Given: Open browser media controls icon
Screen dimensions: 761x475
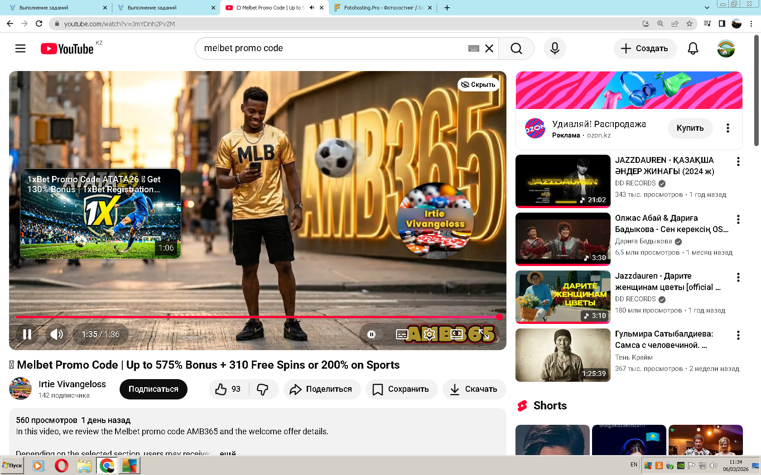Looking at the screenshot, I should point(707,24).
